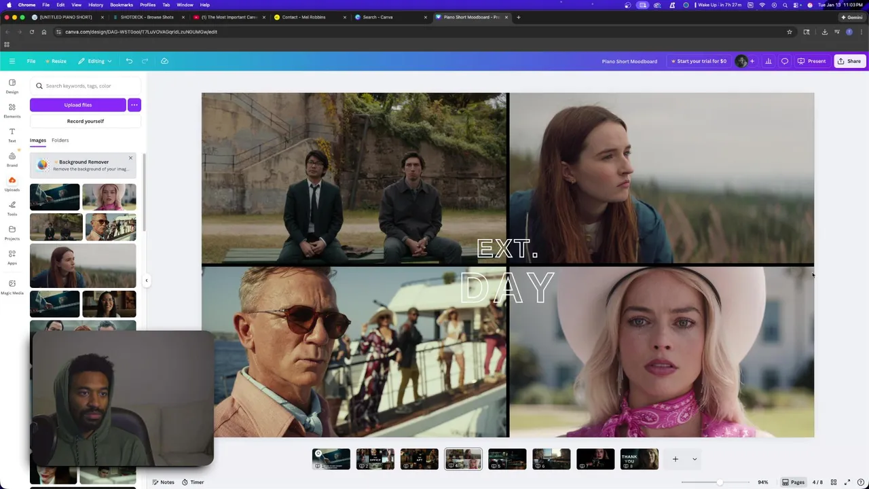Select the Barbie uploaded image thumbnail
The width and height of the screenshot is (869, 489).
coord(109,196)
